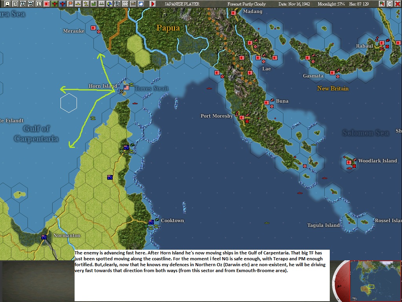The image size is (402, 302).
Task: Select the Australian flag base at Normanton
Action: tap(44, 237)
